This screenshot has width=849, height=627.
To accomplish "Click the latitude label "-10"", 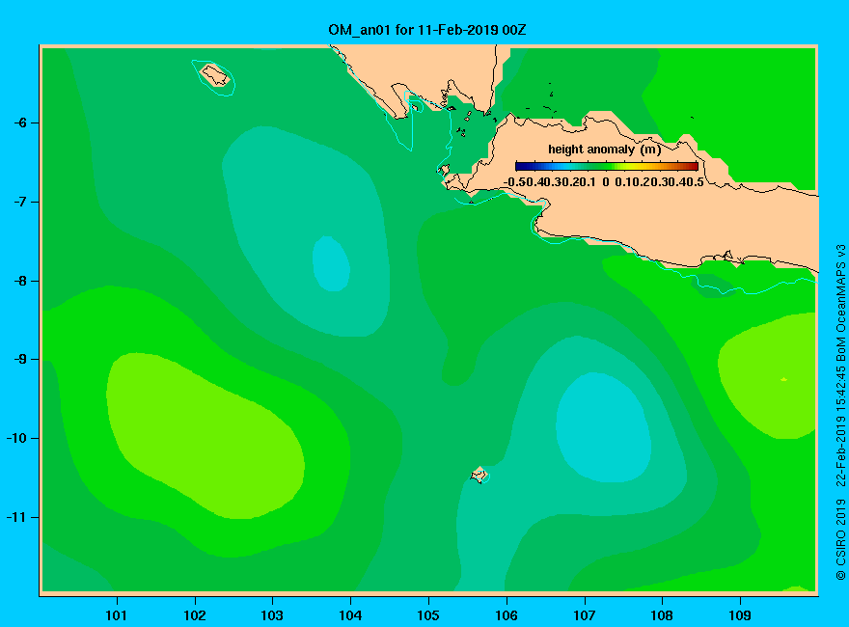I will coord(16,438).
